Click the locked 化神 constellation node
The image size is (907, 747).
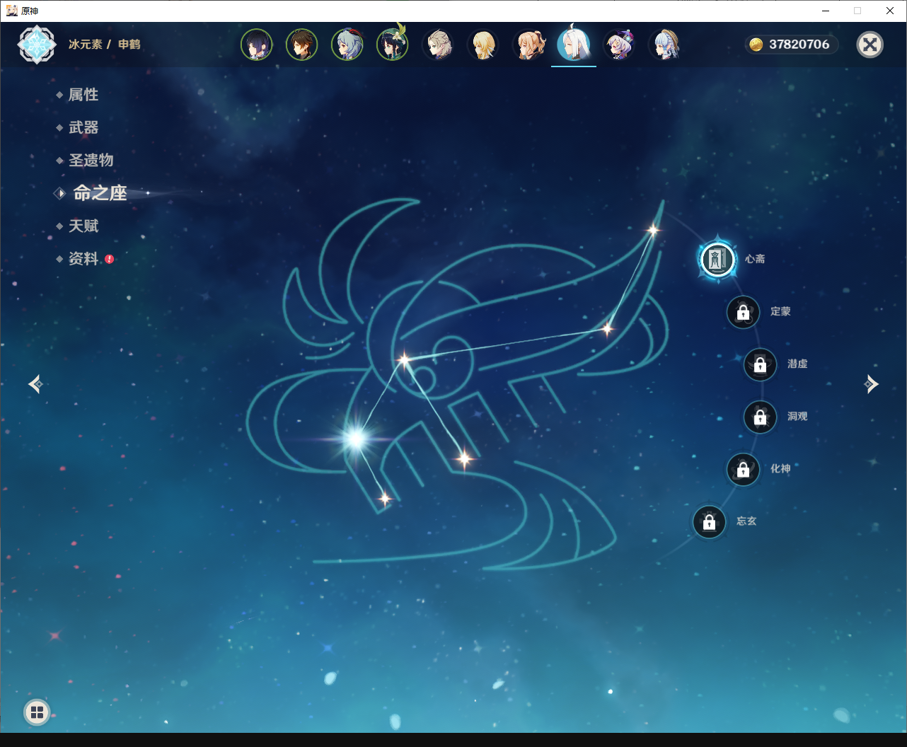tap(743, 469)
